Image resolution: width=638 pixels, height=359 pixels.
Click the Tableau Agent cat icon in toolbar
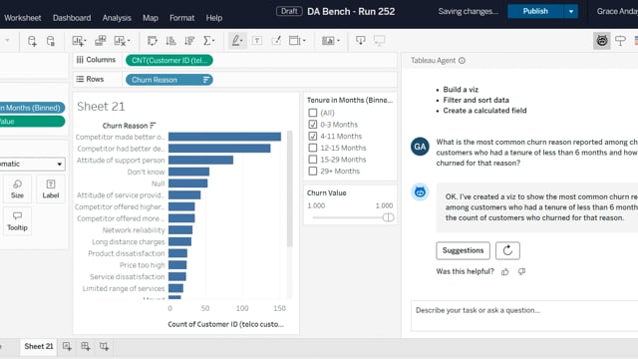(602, 41)
